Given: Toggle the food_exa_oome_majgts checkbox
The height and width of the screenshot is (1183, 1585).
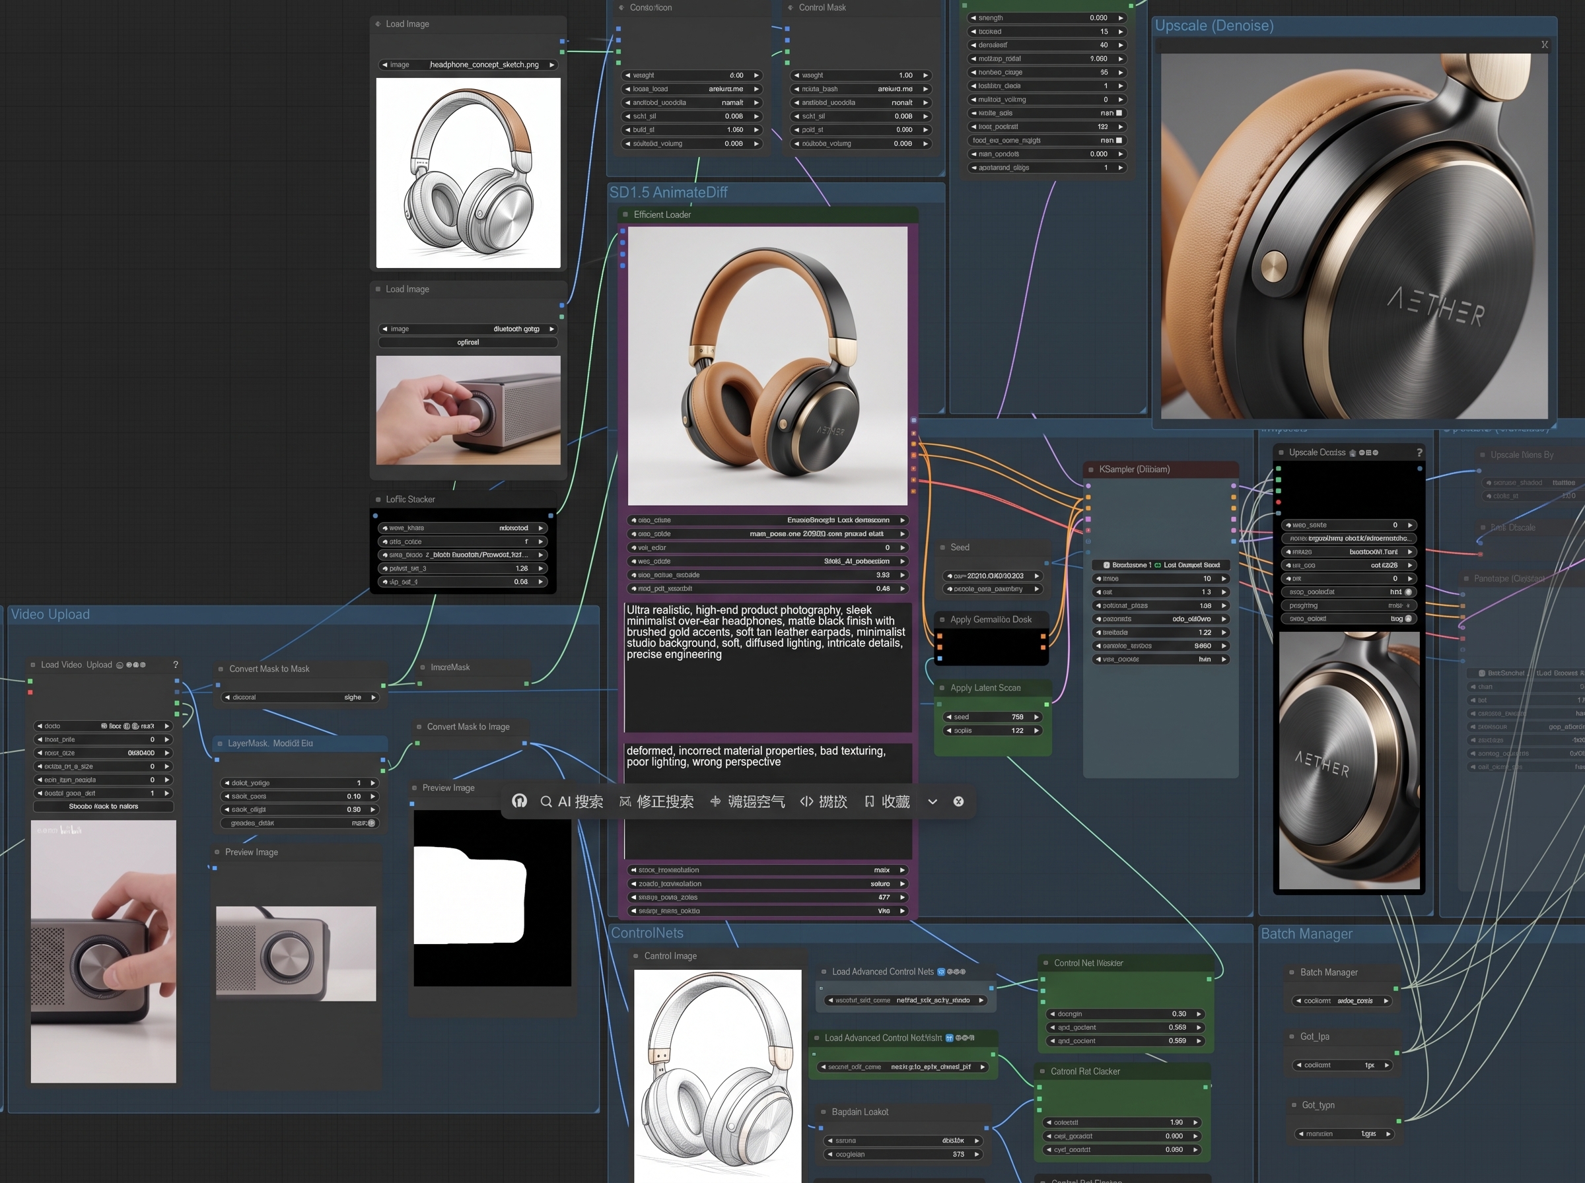Looking at the screenshot, I should 1119,141.
